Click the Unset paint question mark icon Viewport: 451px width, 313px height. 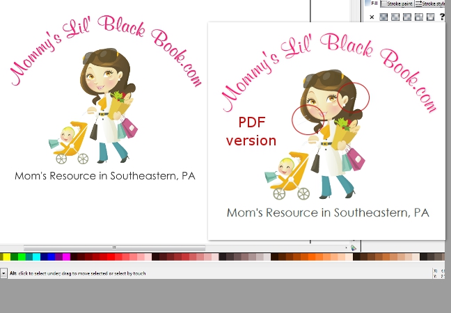(x=441, y=17)
